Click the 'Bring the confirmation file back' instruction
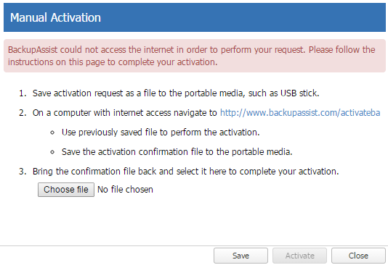 pyautogui.click(x=185, y=172)
